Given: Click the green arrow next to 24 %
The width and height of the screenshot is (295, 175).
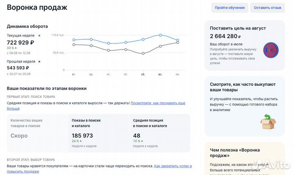Looking at the screenshot, I should (x=81, y=141).
